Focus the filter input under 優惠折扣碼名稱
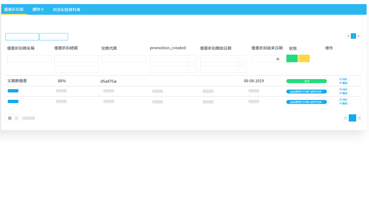 click(29, 59)
